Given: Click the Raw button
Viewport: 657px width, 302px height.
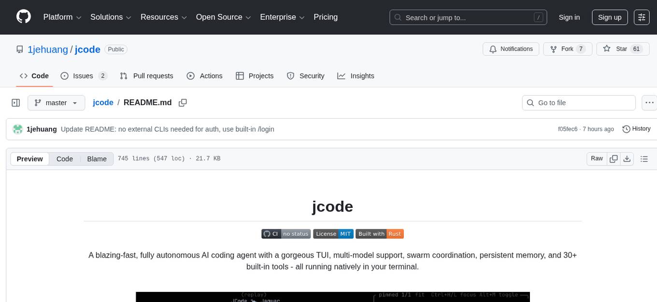Looking at the screenshot, I should (596, 158).
